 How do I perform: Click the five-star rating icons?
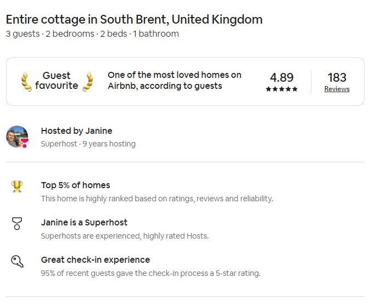282,89
